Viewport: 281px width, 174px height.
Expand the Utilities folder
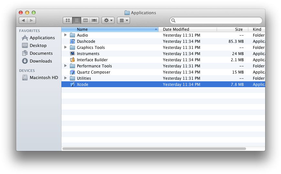click(66, 78)
